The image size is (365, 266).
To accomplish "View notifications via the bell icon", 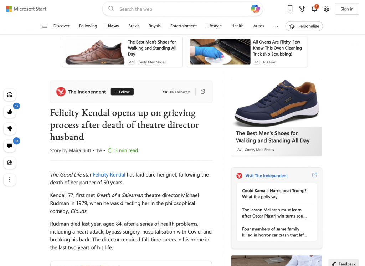I will click(x=314, y=9).
